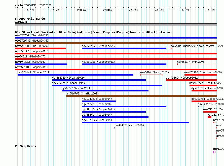Viewport: 224px width, 166px height.
Task: Click the 20880k ruler tick label
Action: click(211, 10)
